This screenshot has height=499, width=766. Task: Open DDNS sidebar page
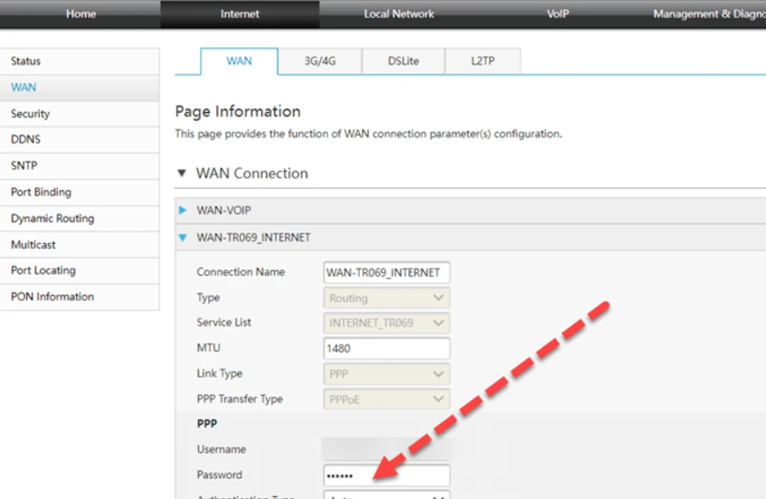click(80, 139)
